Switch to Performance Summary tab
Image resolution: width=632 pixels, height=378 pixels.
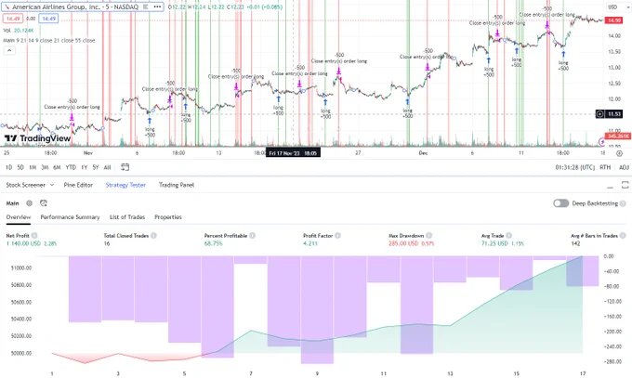70,216
